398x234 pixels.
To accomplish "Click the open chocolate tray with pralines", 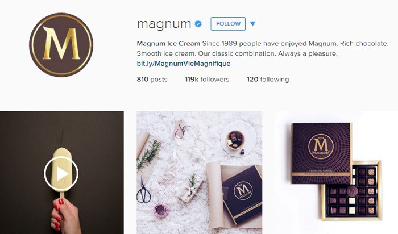I will [351, 190].
